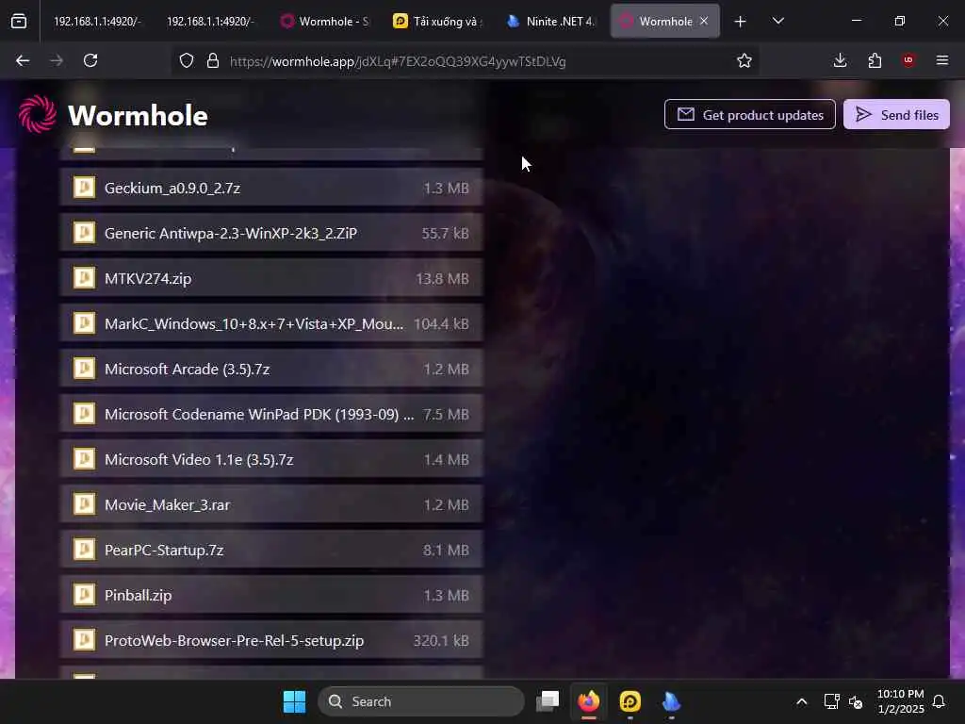Click the network tray icon
The image size is (965, 724).
pos(831,701)
